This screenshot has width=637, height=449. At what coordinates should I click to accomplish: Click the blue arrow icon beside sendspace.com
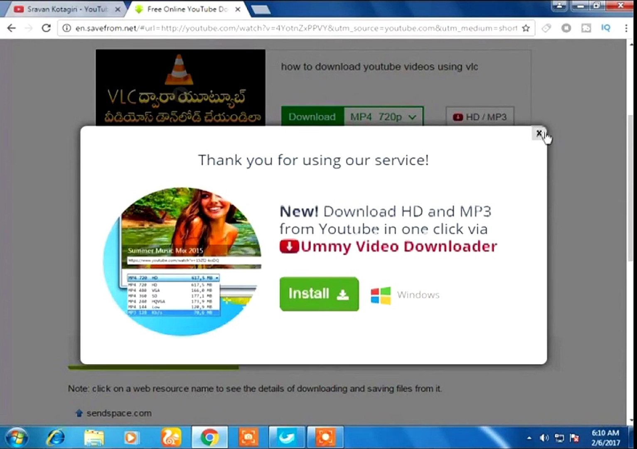point(79,413)
